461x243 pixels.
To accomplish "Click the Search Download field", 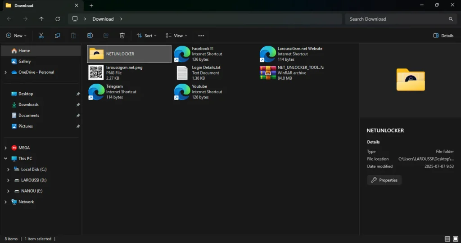I will coord(401,19).
